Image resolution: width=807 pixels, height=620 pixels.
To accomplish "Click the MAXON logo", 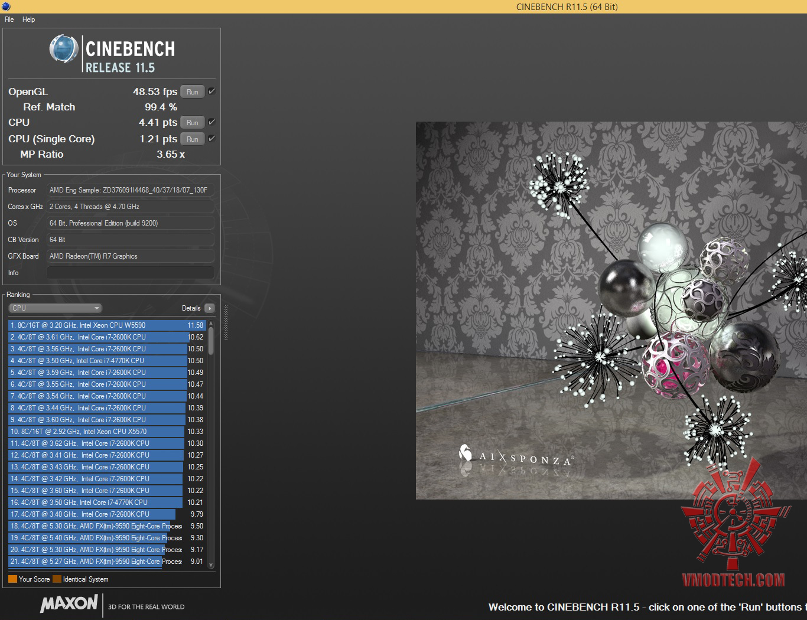I will tap(69, 603).
